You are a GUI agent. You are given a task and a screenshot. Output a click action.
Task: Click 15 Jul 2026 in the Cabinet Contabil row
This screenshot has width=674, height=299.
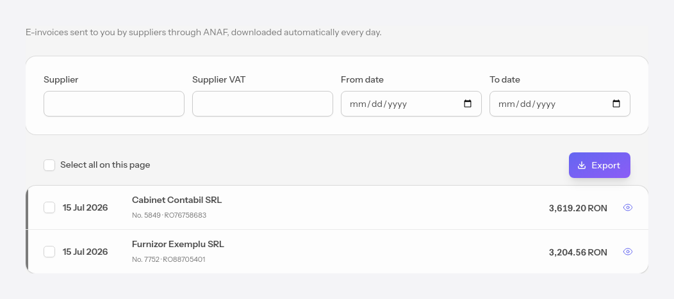pyautogui.click(x=85, y=207)
